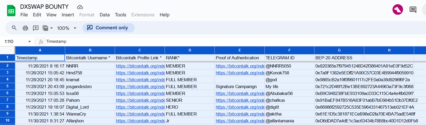Open the File menu
Viewport: 426px width, 125px height.
pyautogui.click(x=24, y=15)
